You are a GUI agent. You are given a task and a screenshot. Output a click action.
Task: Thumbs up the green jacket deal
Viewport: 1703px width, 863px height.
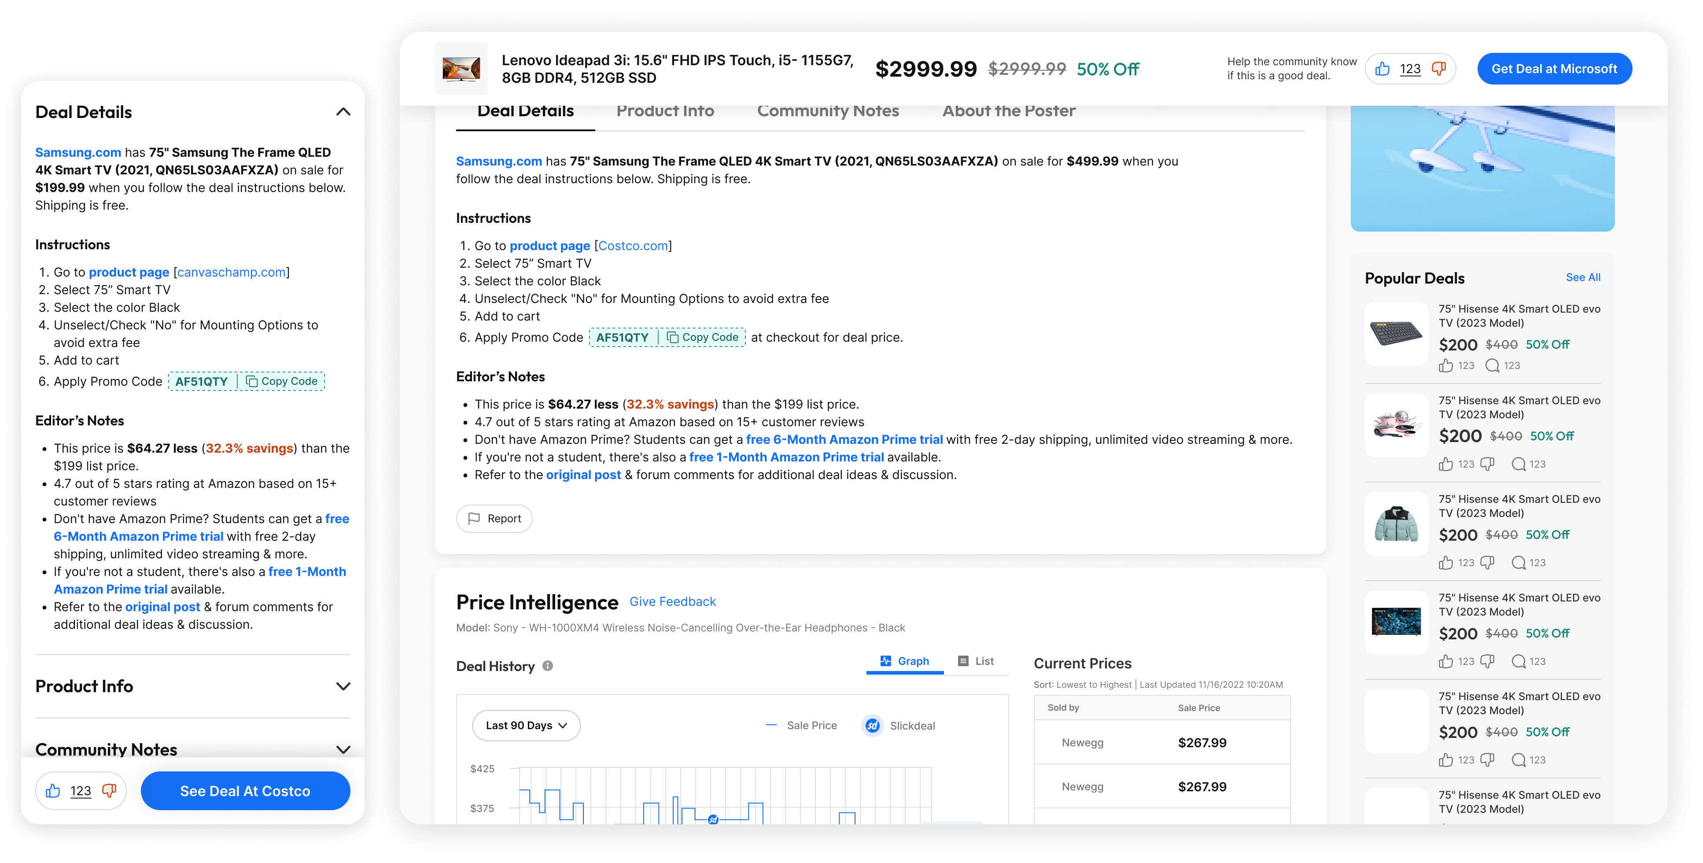pos(1446,563)
